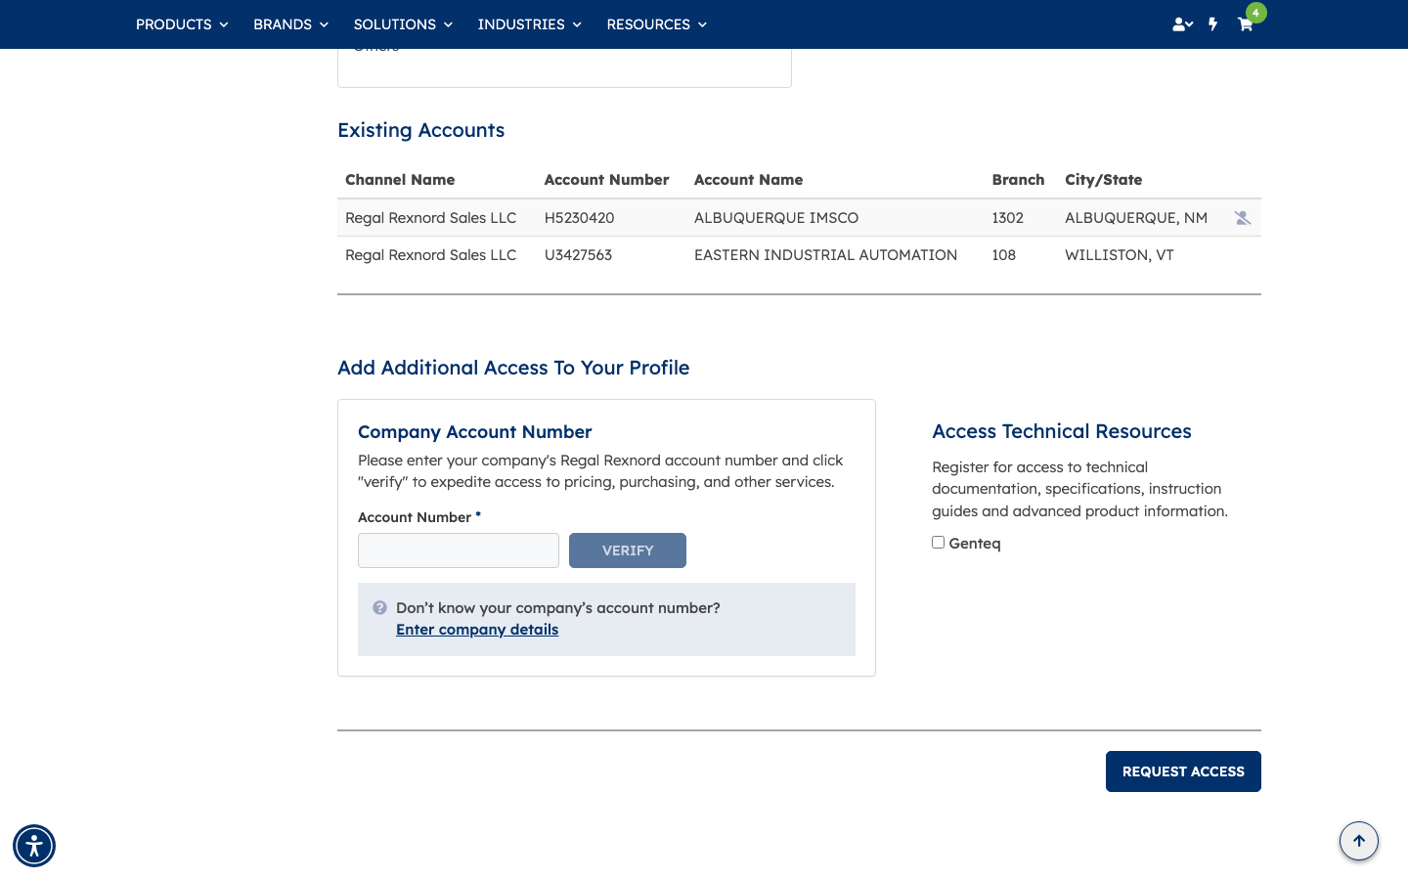Screen dimensions: 1408x880
Task: Click the Company Account Number heading
Action: click(474, 432)
